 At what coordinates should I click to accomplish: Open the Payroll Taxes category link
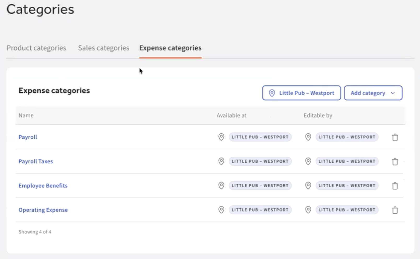pos(36,161)
